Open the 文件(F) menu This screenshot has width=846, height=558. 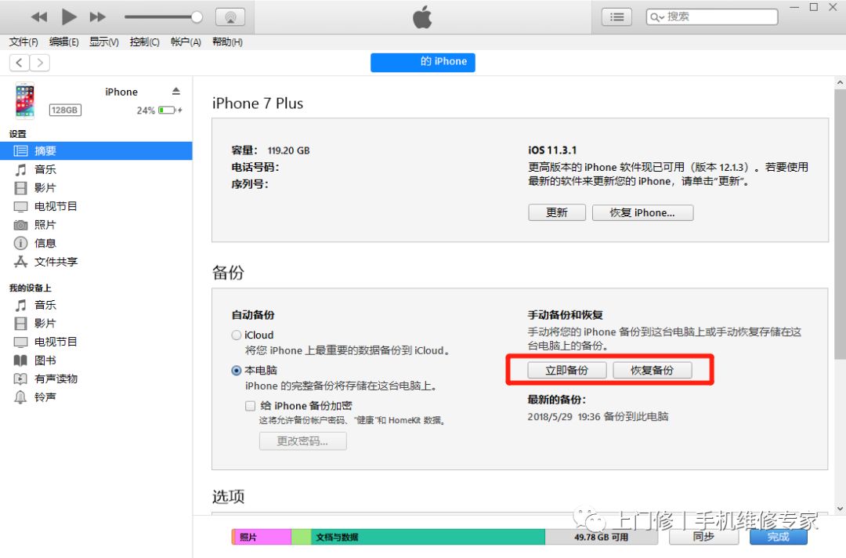pyautogui.click(x=23, y=42)
